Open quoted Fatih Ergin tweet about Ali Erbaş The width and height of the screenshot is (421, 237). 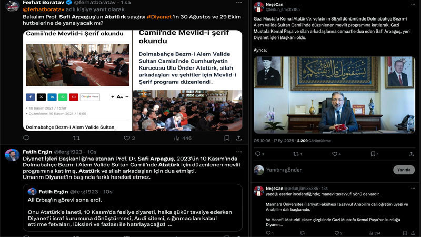133,208
